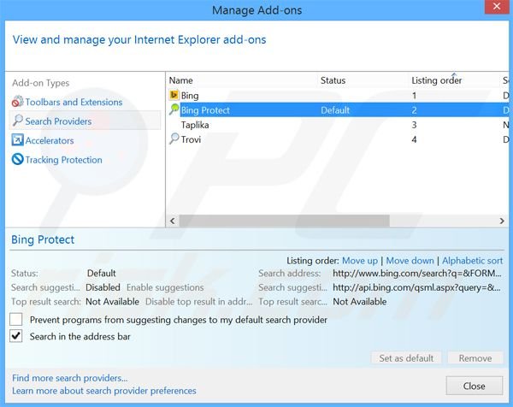Viewport: 513px width, 407px height.
Task: Click the Toolbars and Extensions gear icon
Action: [x=17, y=102]
